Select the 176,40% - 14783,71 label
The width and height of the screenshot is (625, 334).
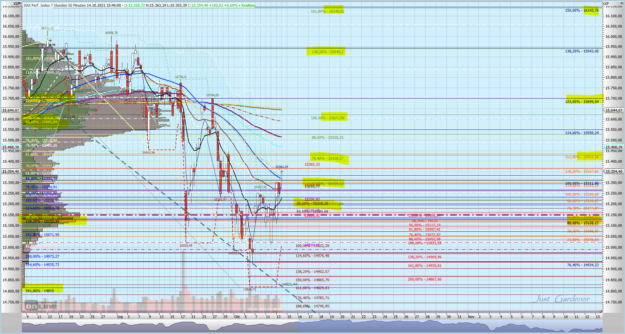(312, 298)
